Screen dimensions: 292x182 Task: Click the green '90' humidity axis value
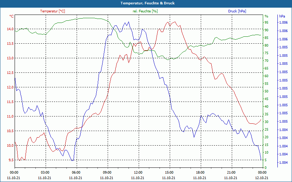click(266, 30)
